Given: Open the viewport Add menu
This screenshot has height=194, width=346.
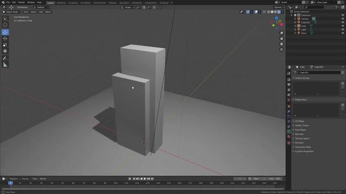Looking at the screenshot, I should pyautogui.click(x=41, y=12).
